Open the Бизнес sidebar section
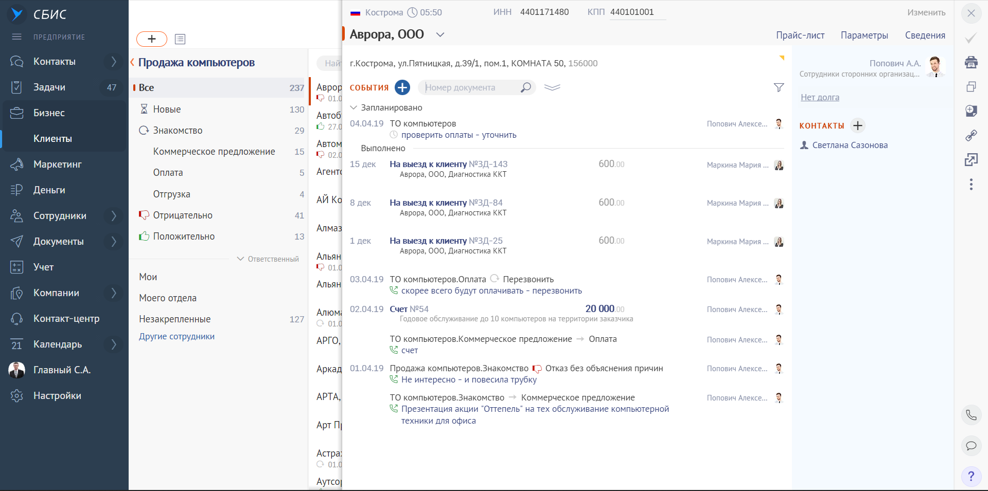This screenshot has height=491, width=988. tap(49, 113)
